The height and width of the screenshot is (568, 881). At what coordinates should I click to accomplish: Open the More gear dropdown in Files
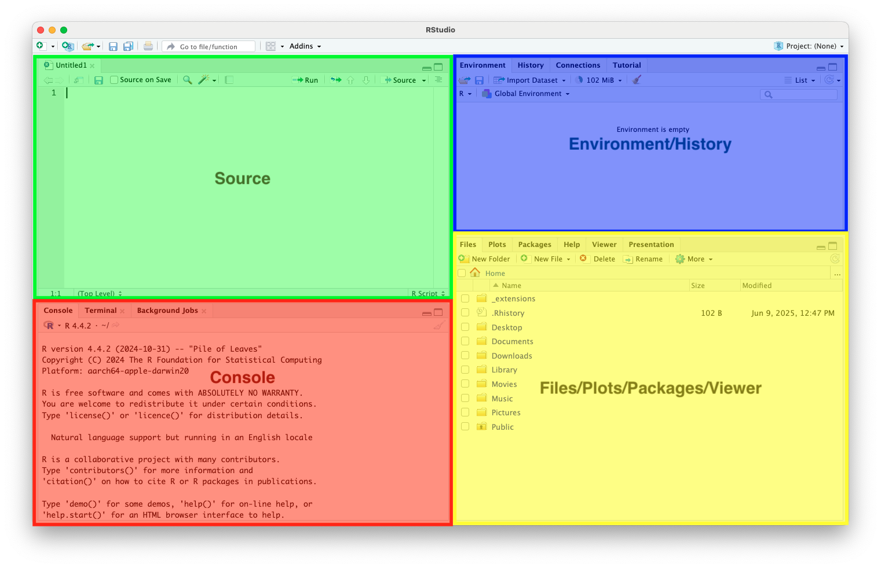tap(694, 259)
